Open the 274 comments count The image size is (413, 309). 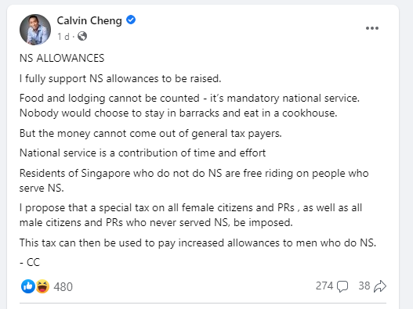coord(324,286)
